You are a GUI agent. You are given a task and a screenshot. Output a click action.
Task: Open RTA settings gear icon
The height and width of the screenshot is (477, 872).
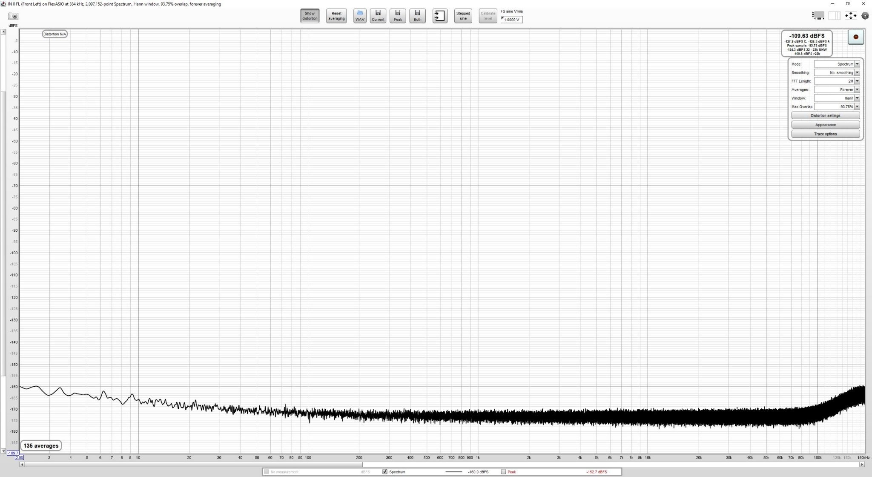[x=865, y=16]
